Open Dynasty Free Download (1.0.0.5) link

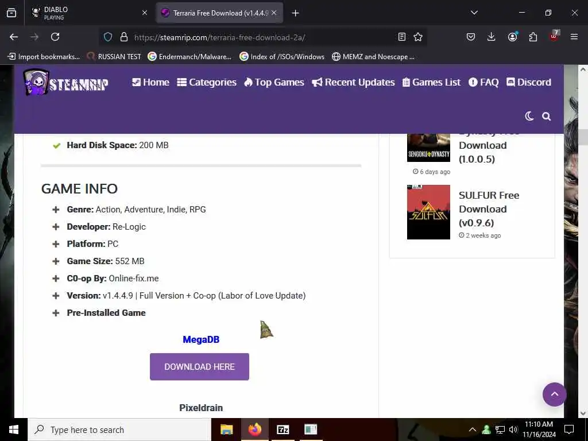(x=489, y=149)
